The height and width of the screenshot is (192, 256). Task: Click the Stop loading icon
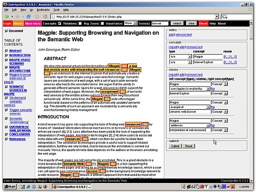pyautogui.click(x=37, y=17)
